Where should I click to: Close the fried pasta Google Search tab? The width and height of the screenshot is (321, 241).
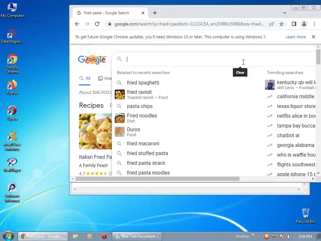[143, 13]
